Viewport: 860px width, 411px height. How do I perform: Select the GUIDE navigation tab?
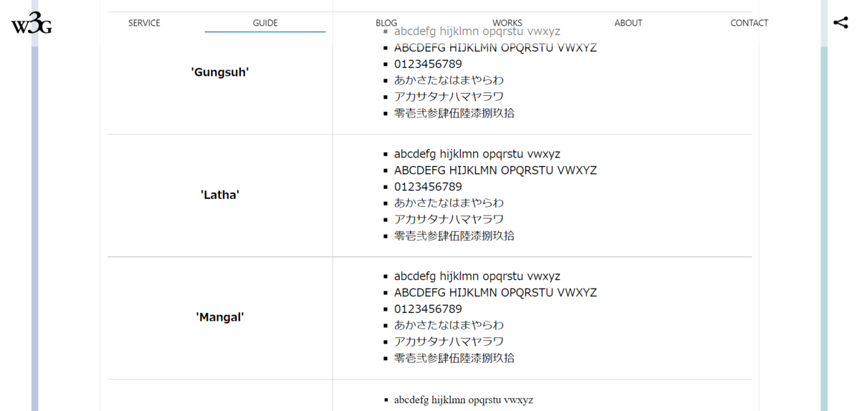[x=265, y=23]
